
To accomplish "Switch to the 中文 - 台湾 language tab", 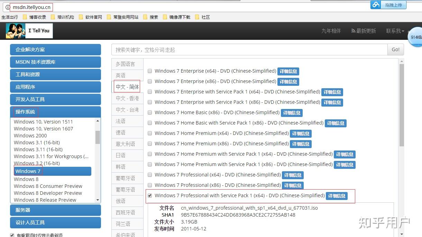I will click(x=127, y=110).
